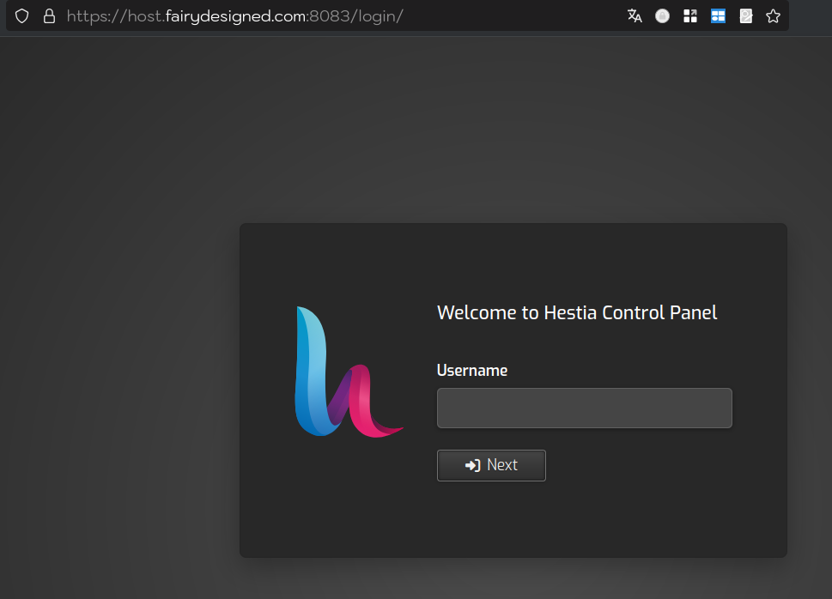
Task: Click the Welcome to Hestia Control Panel heading
Action: pyautogui.click(x=577, y=312)
